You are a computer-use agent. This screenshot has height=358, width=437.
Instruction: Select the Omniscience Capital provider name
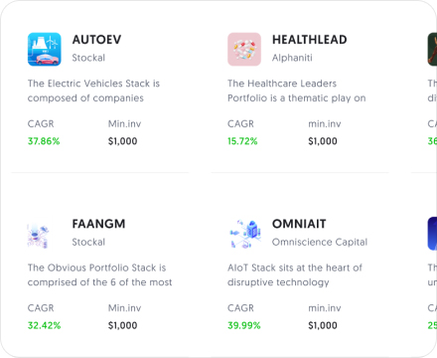coord(320,242)
